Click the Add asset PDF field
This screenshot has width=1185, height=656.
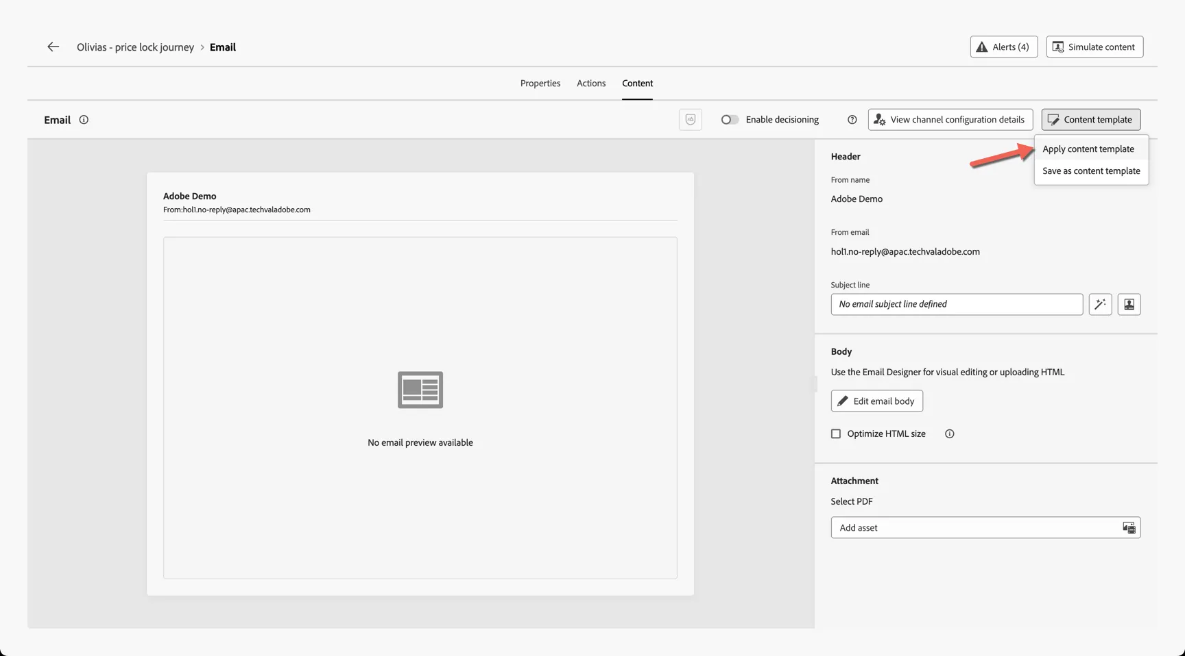tap(985, 528)
